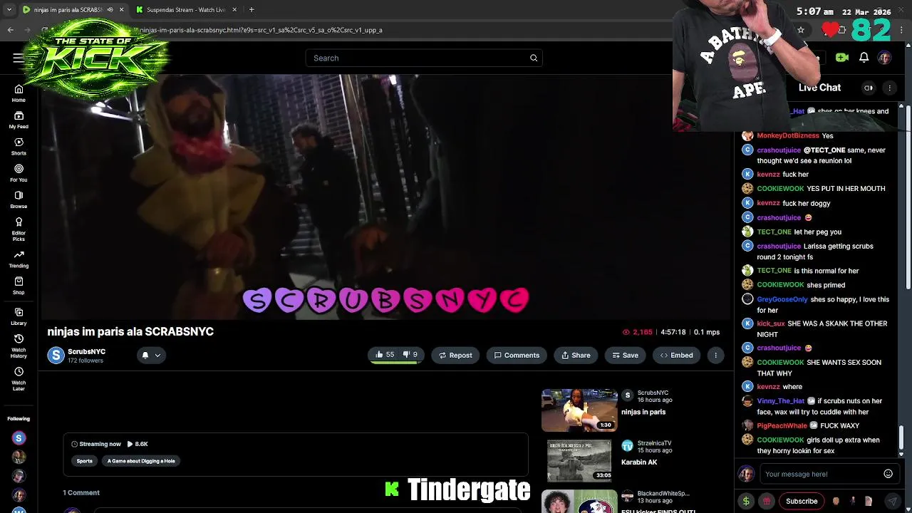Click the browser address bar URL
Viewport: 912px width, 513px height.
(261, 30)
